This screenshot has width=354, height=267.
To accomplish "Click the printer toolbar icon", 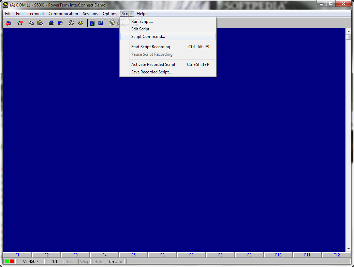I will 51,23.
